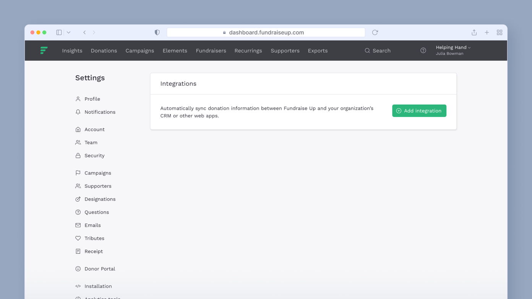Image resolution: width=532 pixels, height=299 pixels.
Task: Expand the browser sidebar chevron dropdown
Action: tap(68, 32)
